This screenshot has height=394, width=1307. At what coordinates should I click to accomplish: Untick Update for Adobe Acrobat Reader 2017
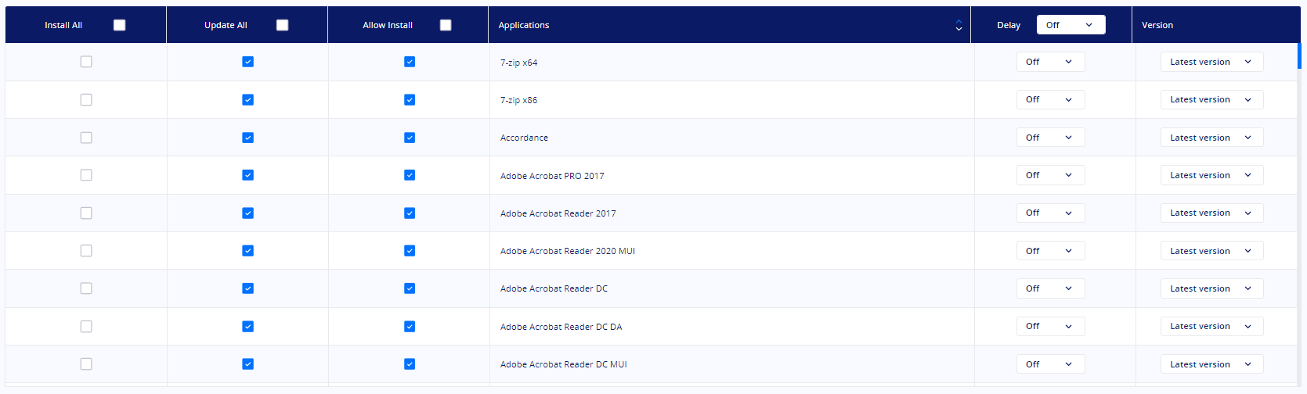pos(247,213)
